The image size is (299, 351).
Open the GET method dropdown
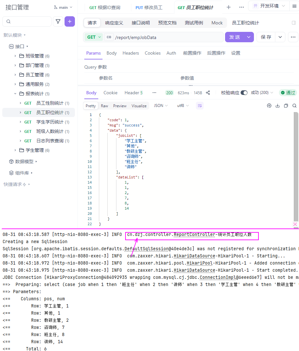tap(94, 37)
